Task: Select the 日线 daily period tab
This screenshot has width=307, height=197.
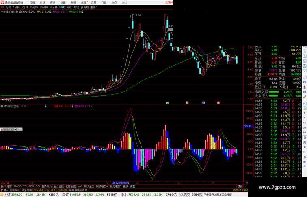Action: 62,7
